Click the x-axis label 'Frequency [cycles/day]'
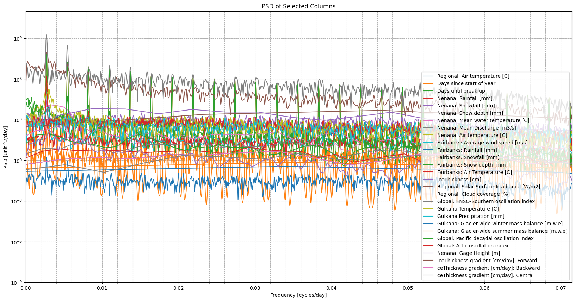The image size is (575, 301). point(298,295)
